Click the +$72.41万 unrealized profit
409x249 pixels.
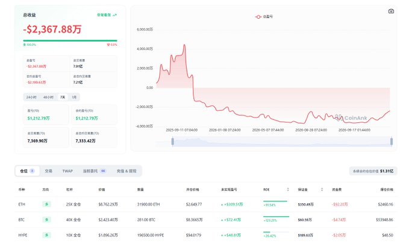(231, 220)
